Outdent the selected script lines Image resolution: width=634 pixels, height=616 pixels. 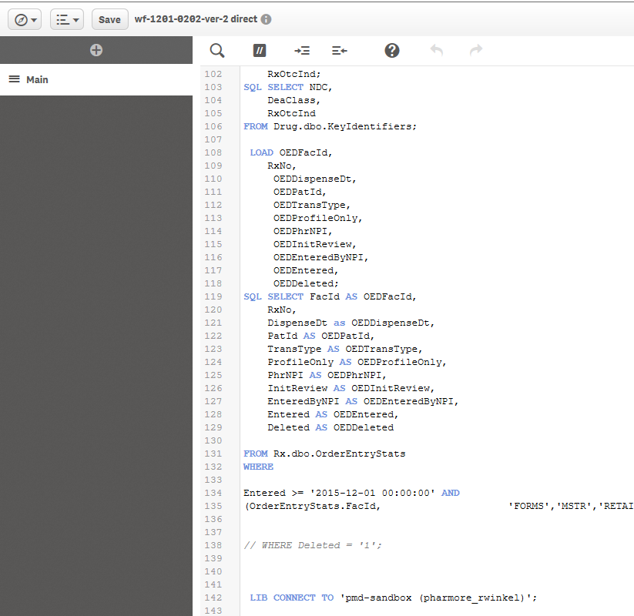[340, 50]
